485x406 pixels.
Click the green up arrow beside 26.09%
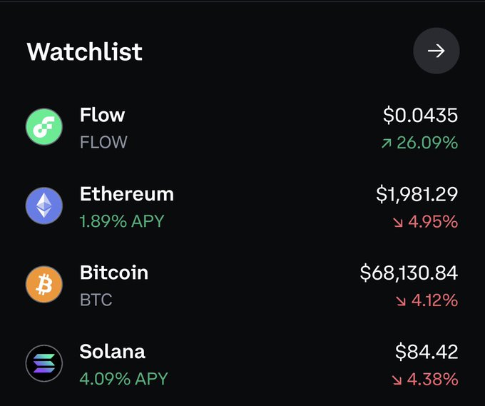387,143
